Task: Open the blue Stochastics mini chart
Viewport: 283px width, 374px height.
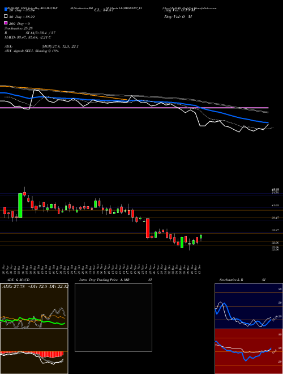Action: pos(248,306)
